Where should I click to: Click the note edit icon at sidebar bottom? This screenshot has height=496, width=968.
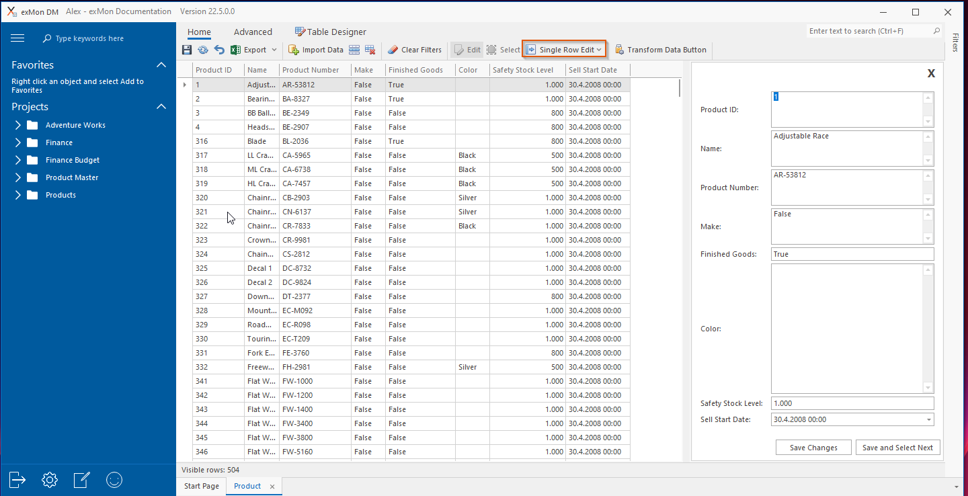point(81,479)
